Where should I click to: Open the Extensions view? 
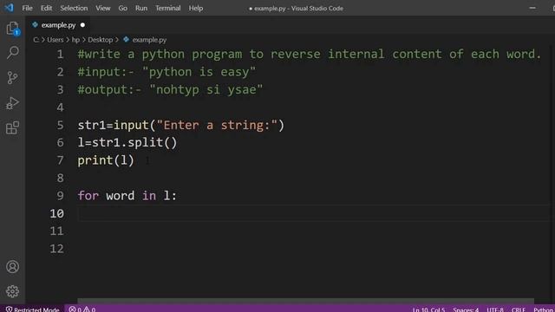pyautogui.click(x=12, y=127)
